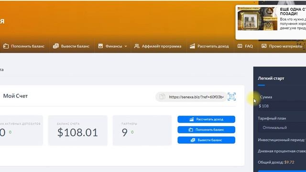Open the FAQ menu item
The image size is (306, 172).
click(x=245, y=46)
